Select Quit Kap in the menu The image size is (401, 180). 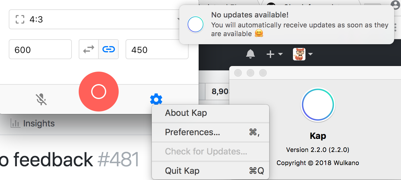pyautogui.click(x=210, y=171)
